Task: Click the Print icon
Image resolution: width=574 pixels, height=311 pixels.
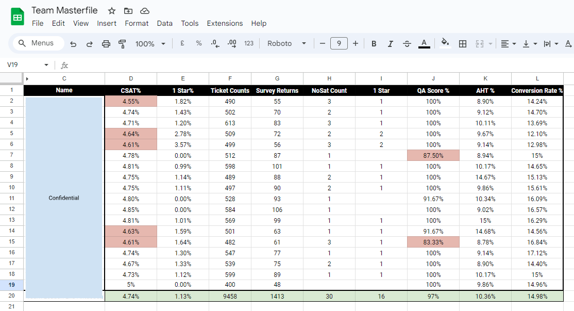Action: point(106,44)
